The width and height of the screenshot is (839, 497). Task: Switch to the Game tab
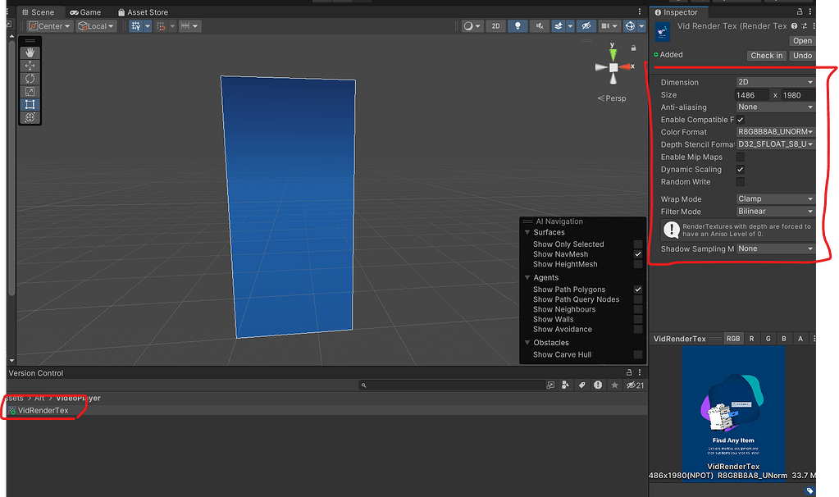[84, 11]
